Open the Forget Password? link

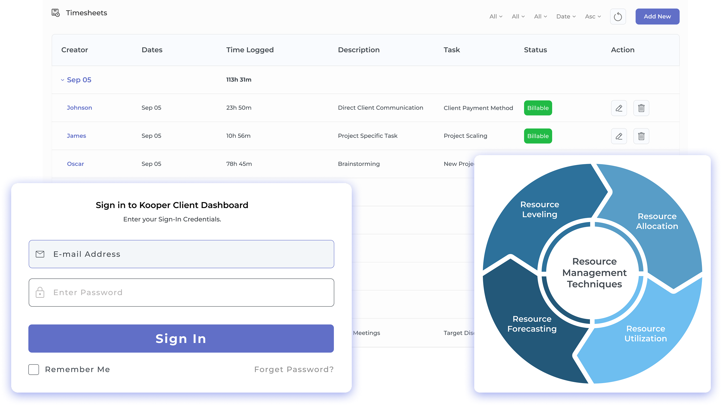[x=294, y=370]
